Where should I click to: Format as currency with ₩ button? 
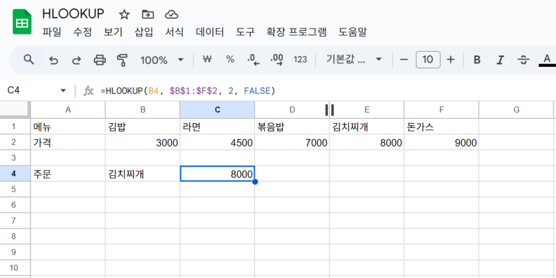(207, 60)
